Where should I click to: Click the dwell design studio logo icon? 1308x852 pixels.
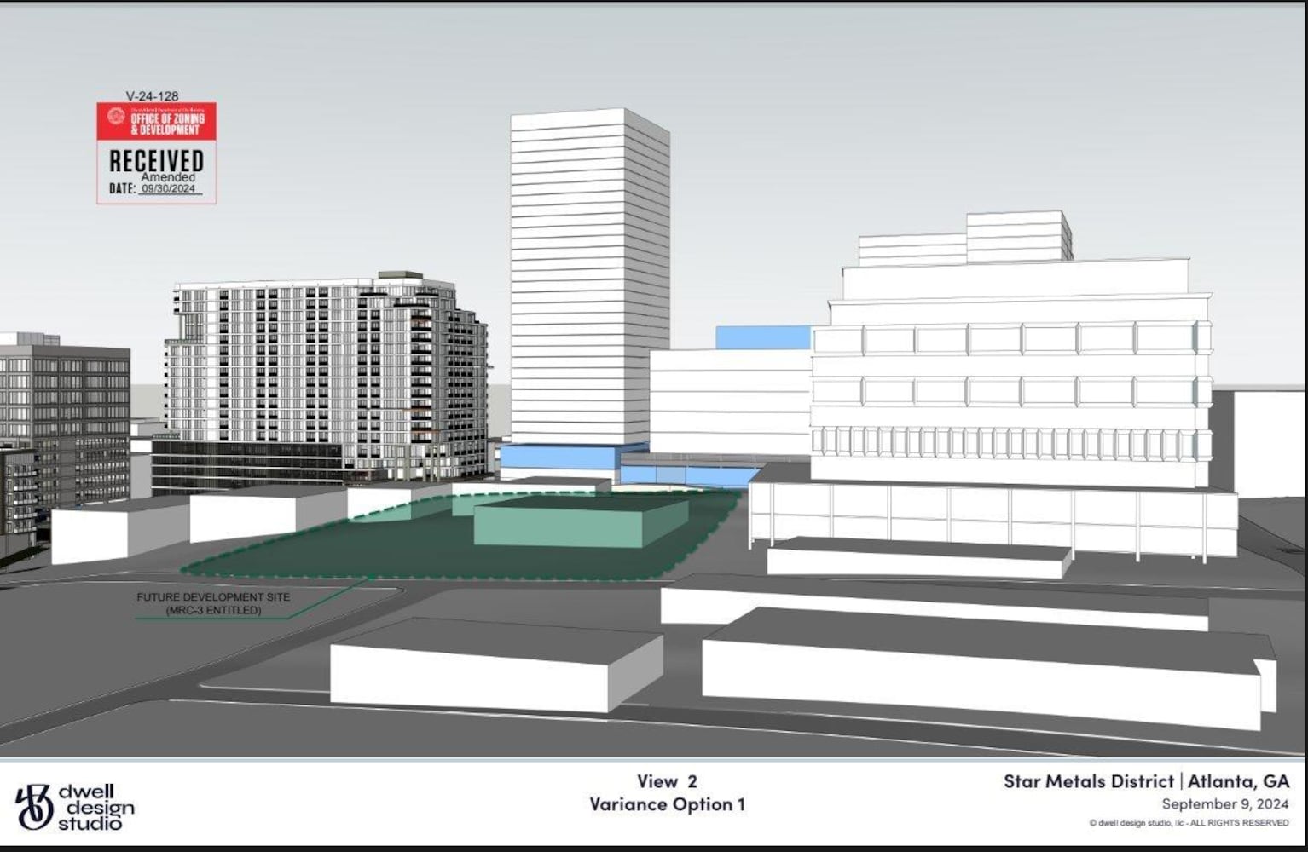click(x=34, y=806)
